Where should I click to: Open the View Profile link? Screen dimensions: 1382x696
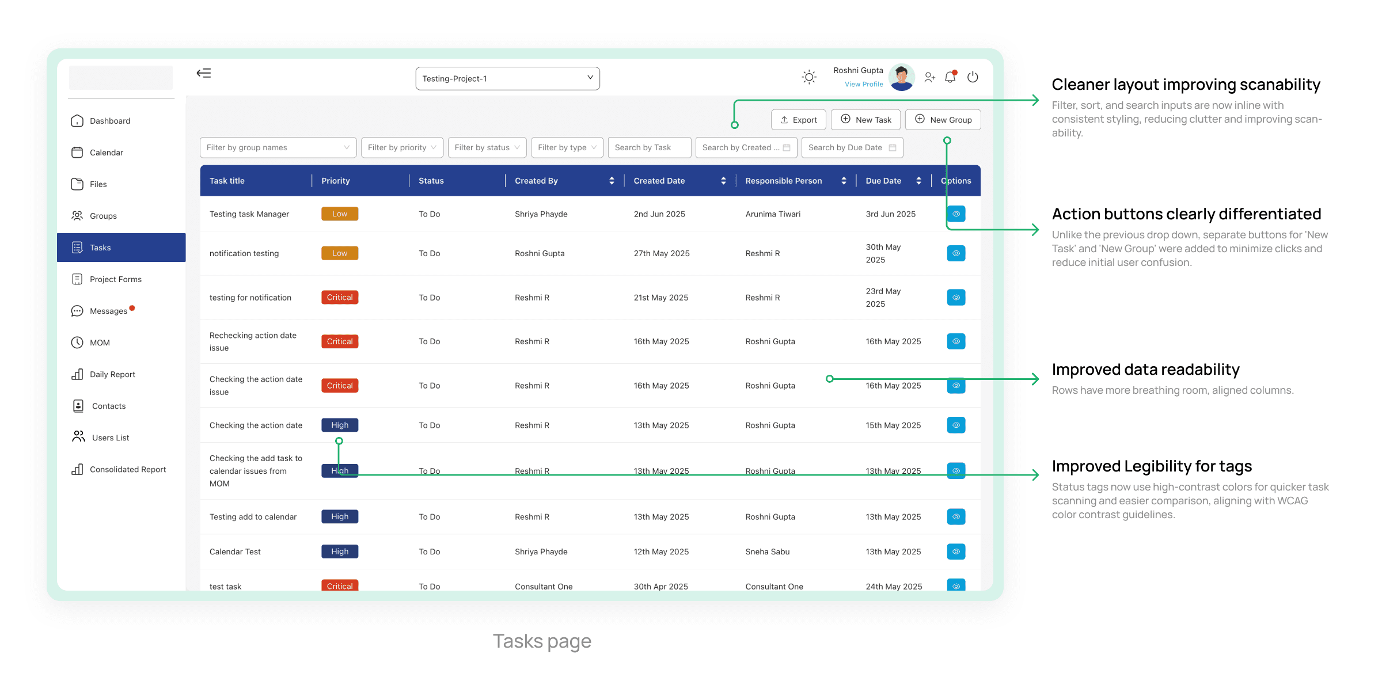[x=863, y=84]
